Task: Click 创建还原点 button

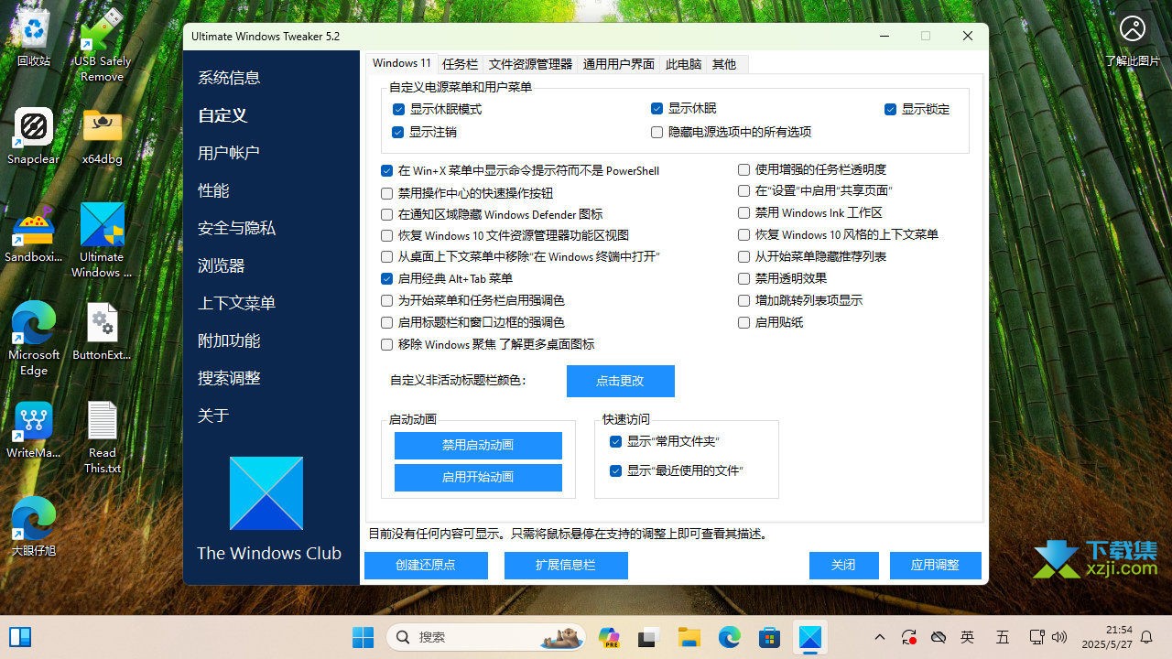Action: [x=426, y=565]
